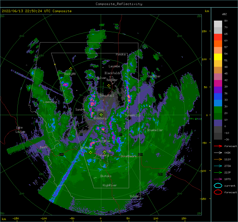Image resolution: width=238 pixels, height=222 pixels.
Task: Click the cyan 'current' ellipse legend icon
Action: [x=218, y=186]
